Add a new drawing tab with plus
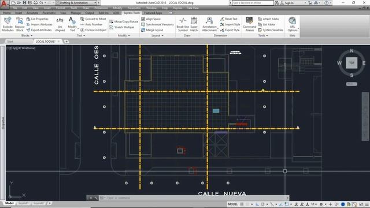The height and width of the screenshot is (208, 370). 66,42
